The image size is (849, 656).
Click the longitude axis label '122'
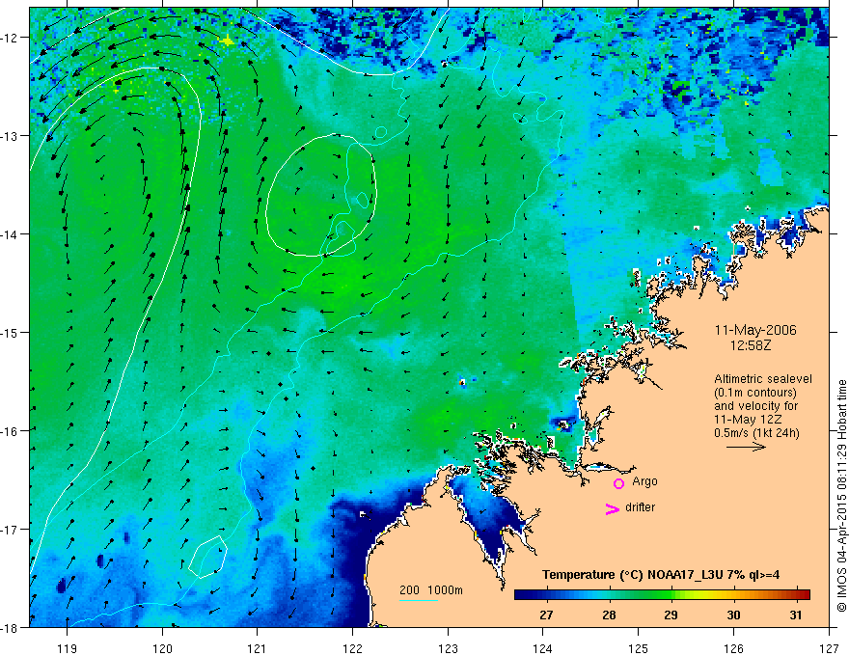(x=352, y=648)
